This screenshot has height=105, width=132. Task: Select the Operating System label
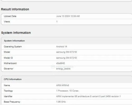tap(13, 47)
